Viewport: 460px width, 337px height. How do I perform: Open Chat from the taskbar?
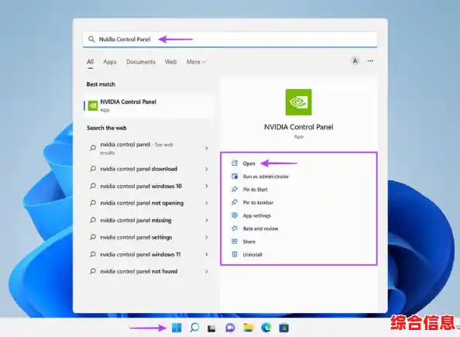coord(230,328)
